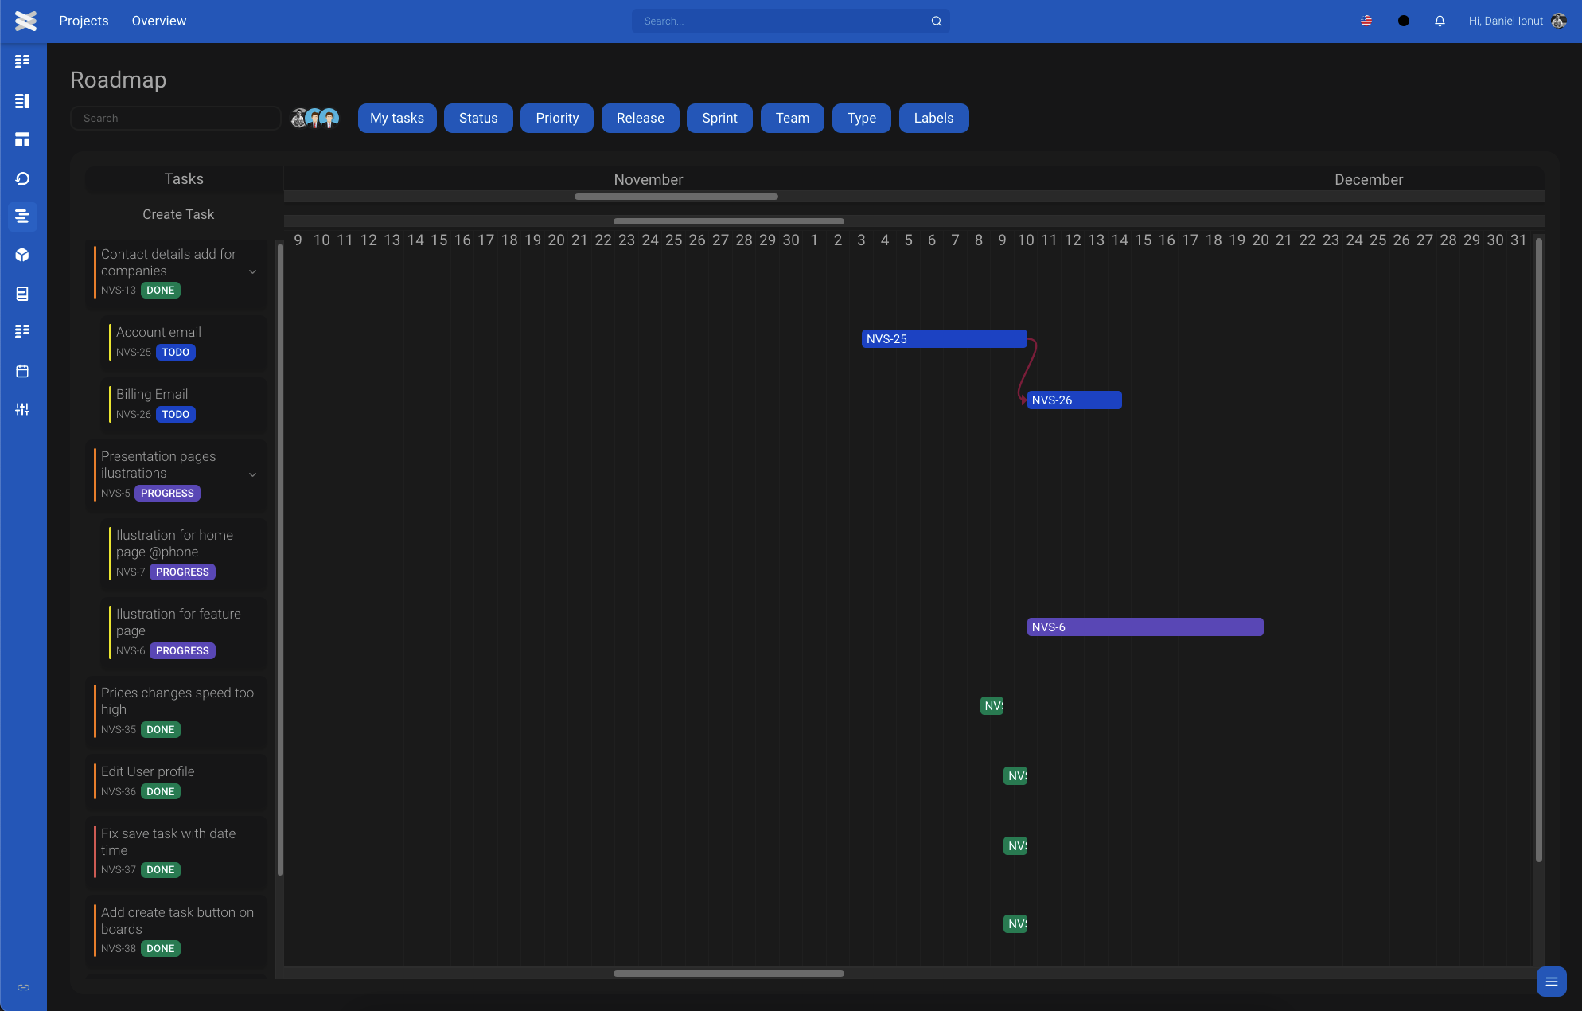
Task: Toggle the My tasks filter
Action: pyautogui.click(x=396, y=118)
